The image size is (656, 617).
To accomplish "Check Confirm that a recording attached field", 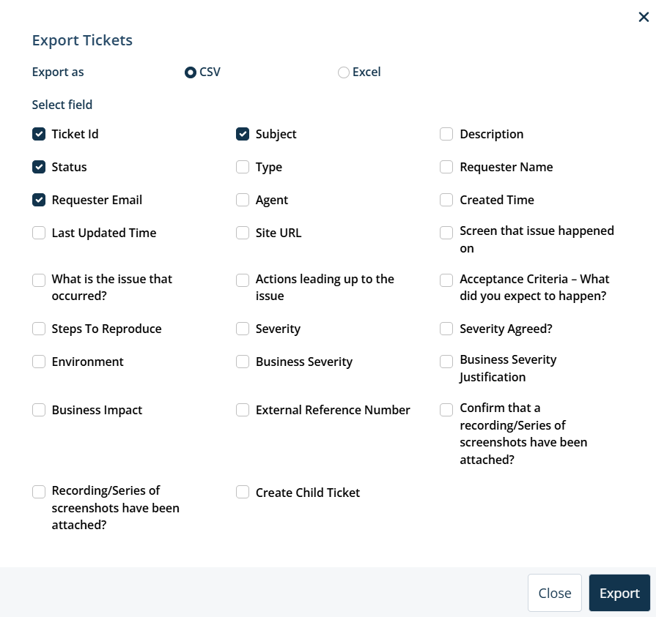I will [x=446, y=410].
